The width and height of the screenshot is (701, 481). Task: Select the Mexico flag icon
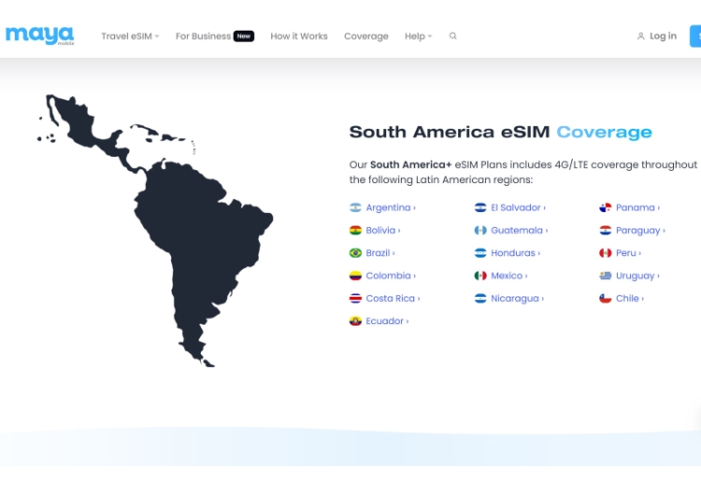point(480,276)
